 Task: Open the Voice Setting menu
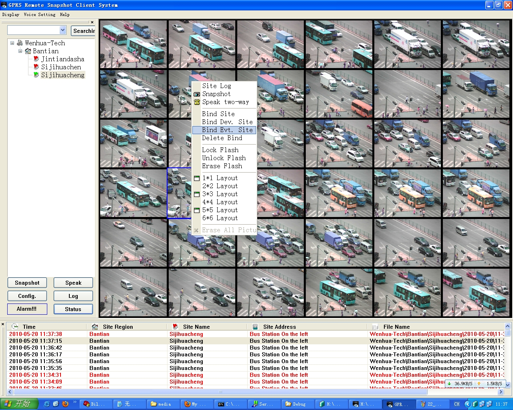(x=39, y=14)
